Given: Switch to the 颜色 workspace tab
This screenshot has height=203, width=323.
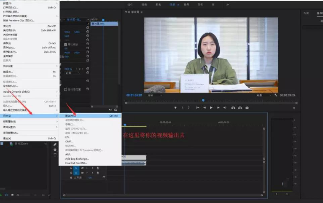Looking at the screenshot, I should [x=158, y=5].
